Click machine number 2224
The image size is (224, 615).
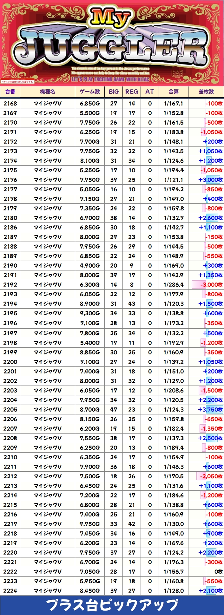[10, 591]
